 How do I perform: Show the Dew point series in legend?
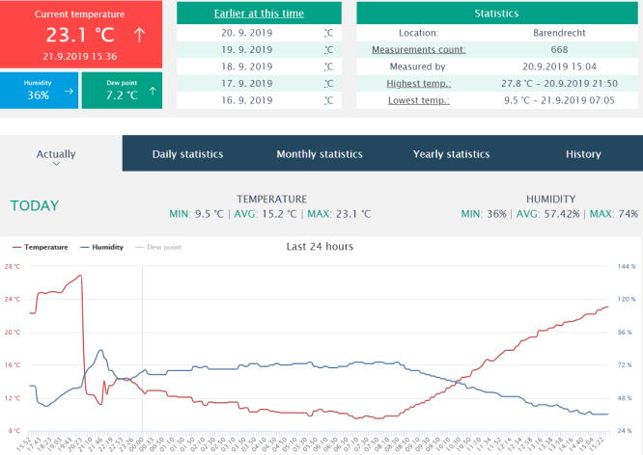point(158,248)
